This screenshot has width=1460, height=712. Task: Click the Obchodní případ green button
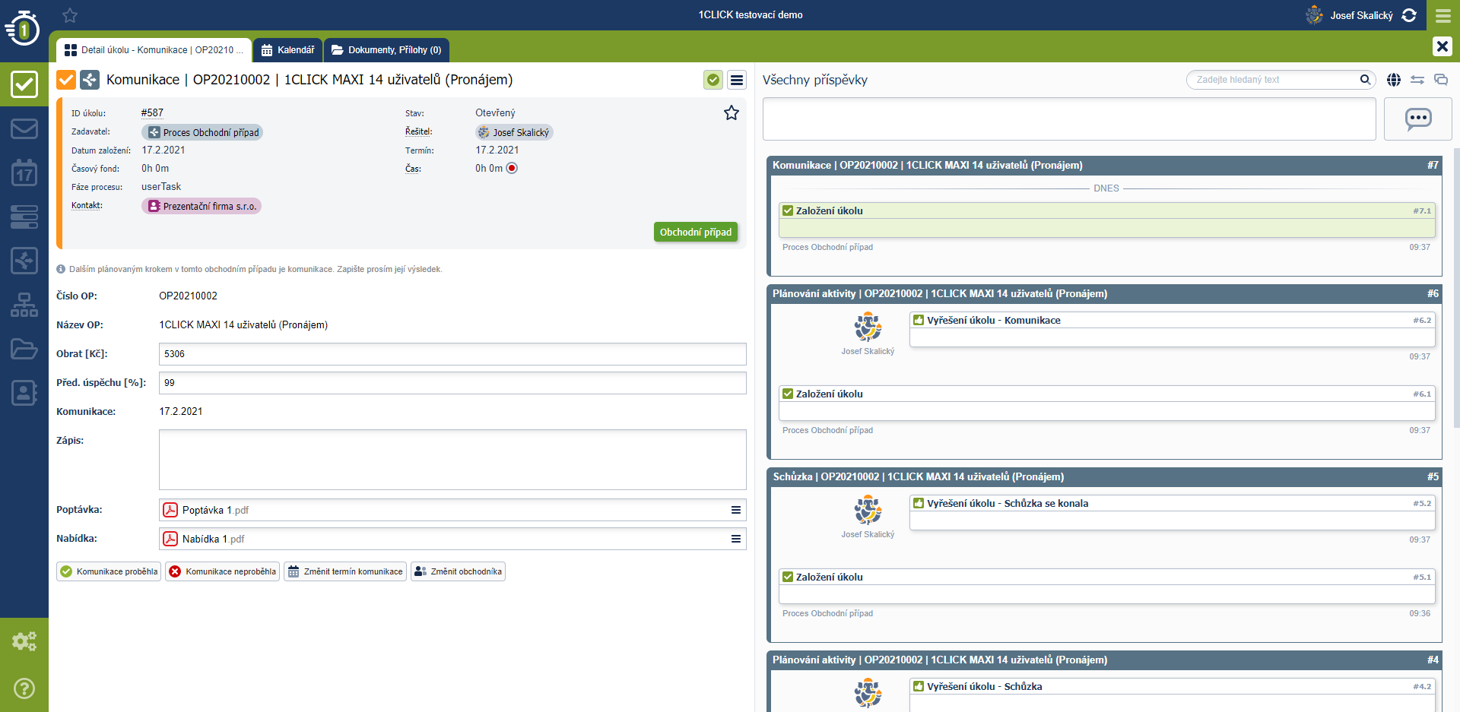tap(696, 233)
